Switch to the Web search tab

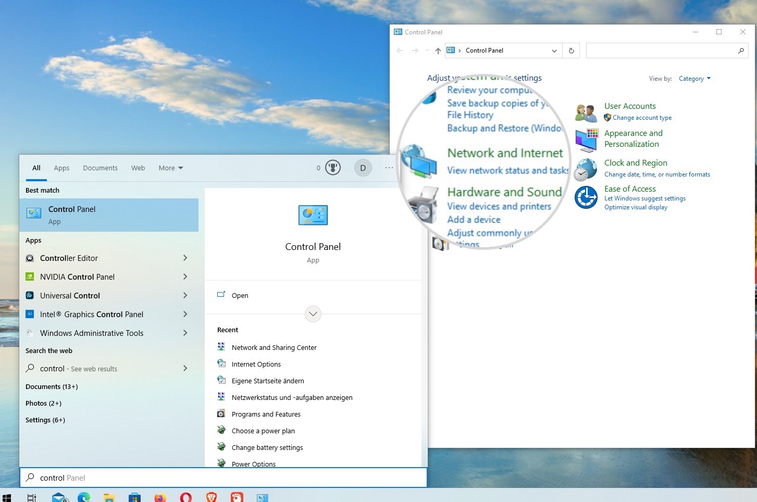138,168
